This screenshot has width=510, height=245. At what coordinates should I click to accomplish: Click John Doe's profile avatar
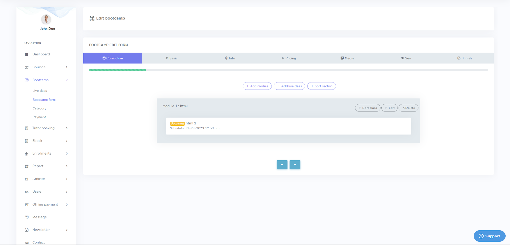click(x=46, y=19)
